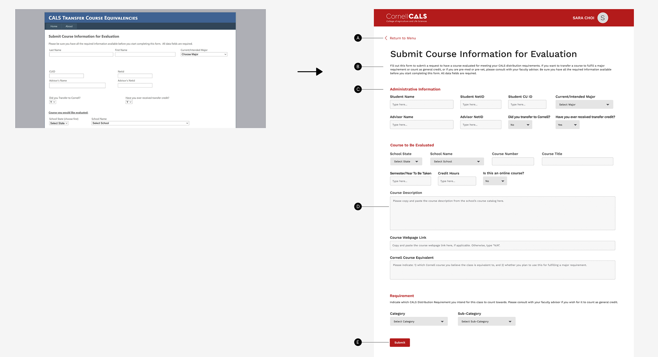Open Select State dropdown in old form
Image resolution: width=658 pixels, height=357 pixels.
59,123
